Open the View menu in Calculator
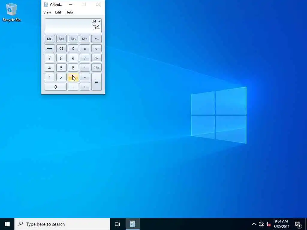 [47, 12]
